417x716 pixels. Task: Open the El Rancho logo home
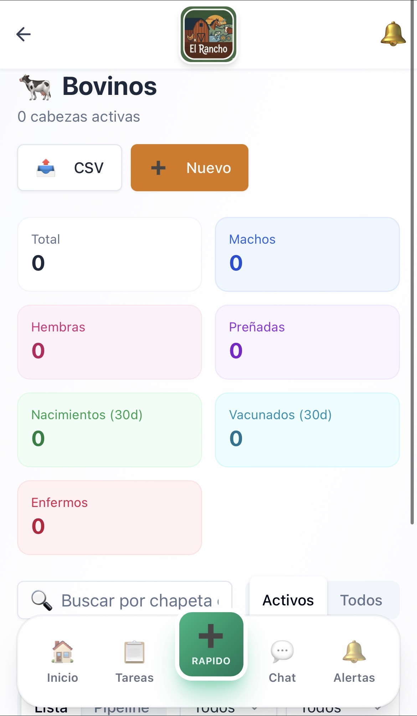208,35
